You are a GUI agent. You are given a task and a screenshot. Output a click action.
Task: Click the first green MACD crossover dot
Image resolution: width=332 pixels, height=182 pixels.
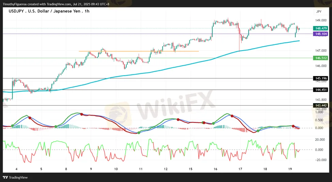[12, 126]
